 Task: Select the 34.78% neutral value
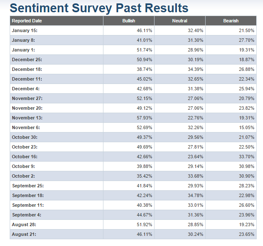click(195, 196)
